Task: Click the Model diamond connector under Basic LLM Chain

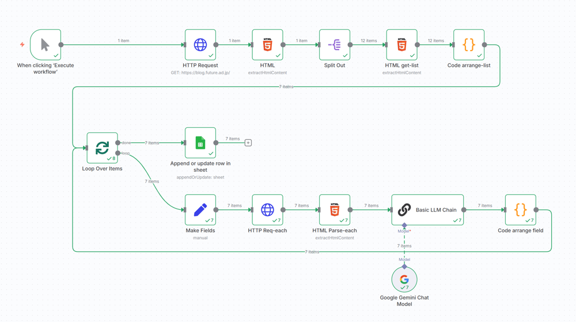Action: 404,225
